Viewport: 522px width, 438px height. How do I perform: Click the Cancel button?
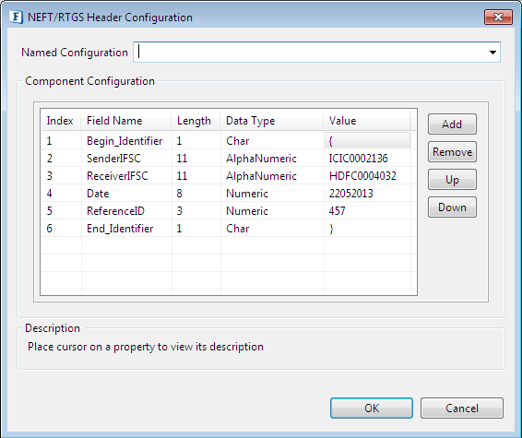[x=462, y=408]
